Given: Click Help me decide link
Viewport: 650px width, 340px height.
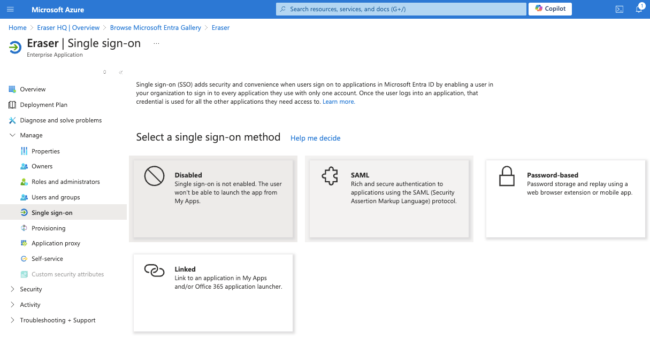Looking at the screenshot, I should tap(316, 138).
